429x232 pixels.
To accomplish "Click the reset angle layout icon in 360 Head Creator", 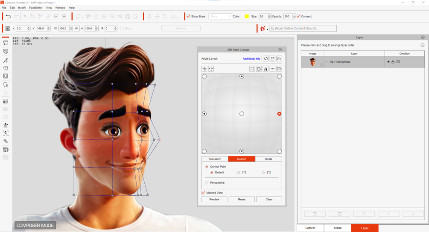I will coord(266,58).
